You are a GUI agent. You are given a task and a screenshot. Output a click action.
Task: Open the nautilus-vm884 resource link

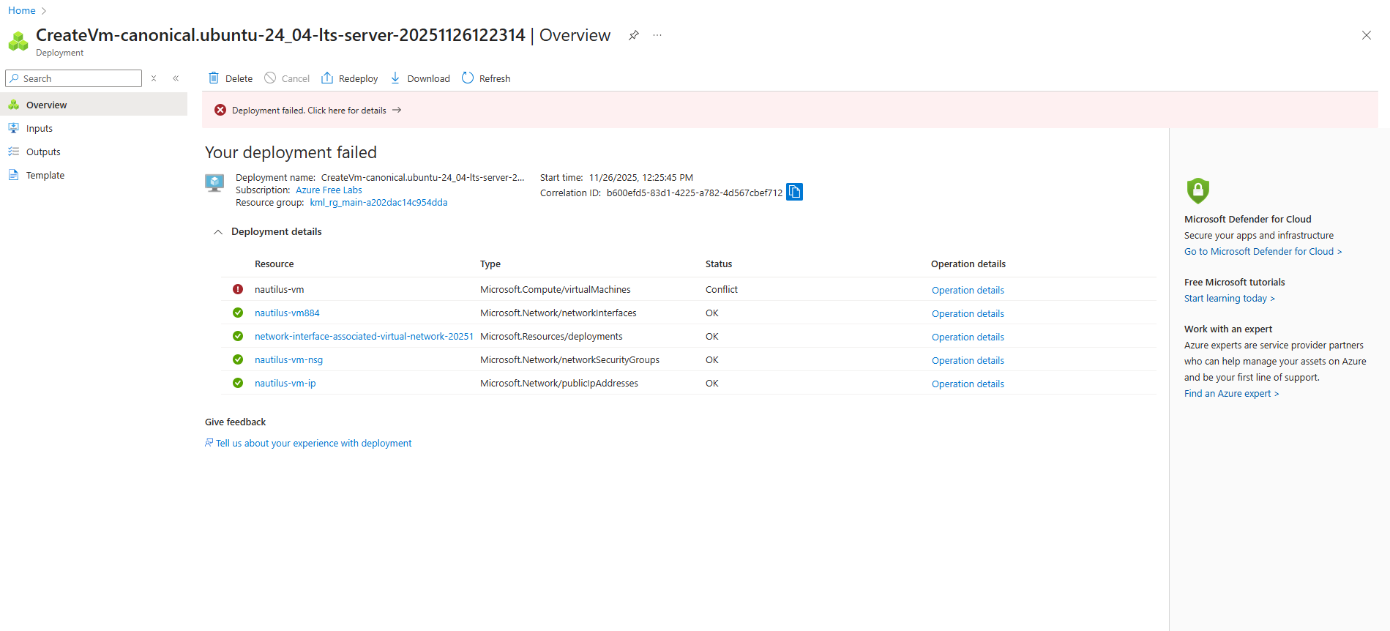pyautogui.click(x=287, y=313)
